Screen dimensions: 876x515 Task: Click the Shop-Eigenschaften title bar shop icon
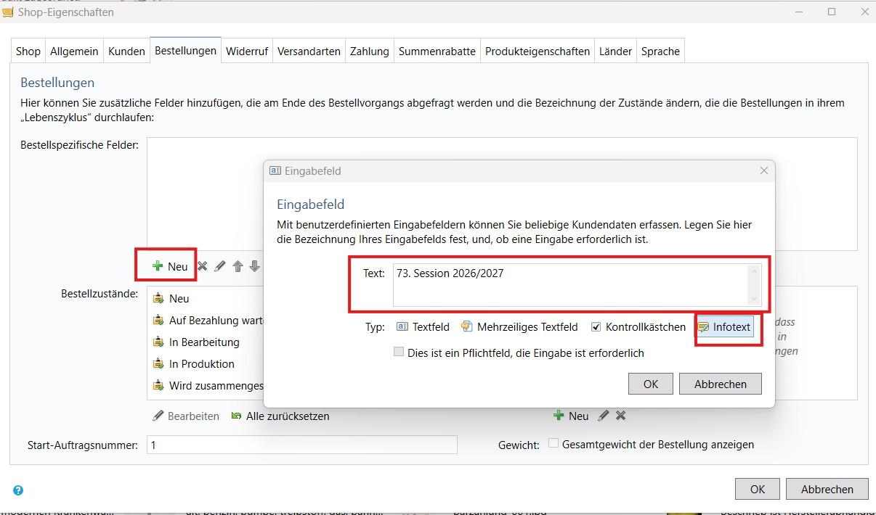tap(8, 12)
